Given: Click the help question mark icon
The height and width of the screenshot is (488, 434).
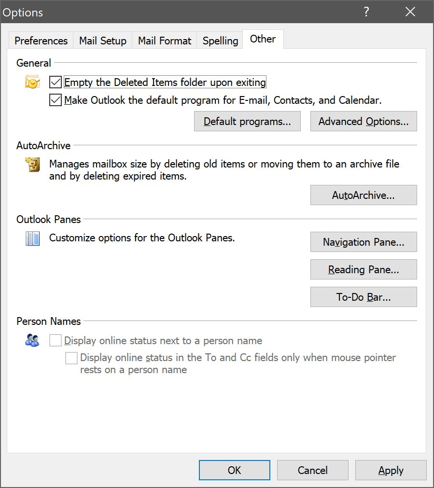Looking at the screenshot, I should 366,12.
